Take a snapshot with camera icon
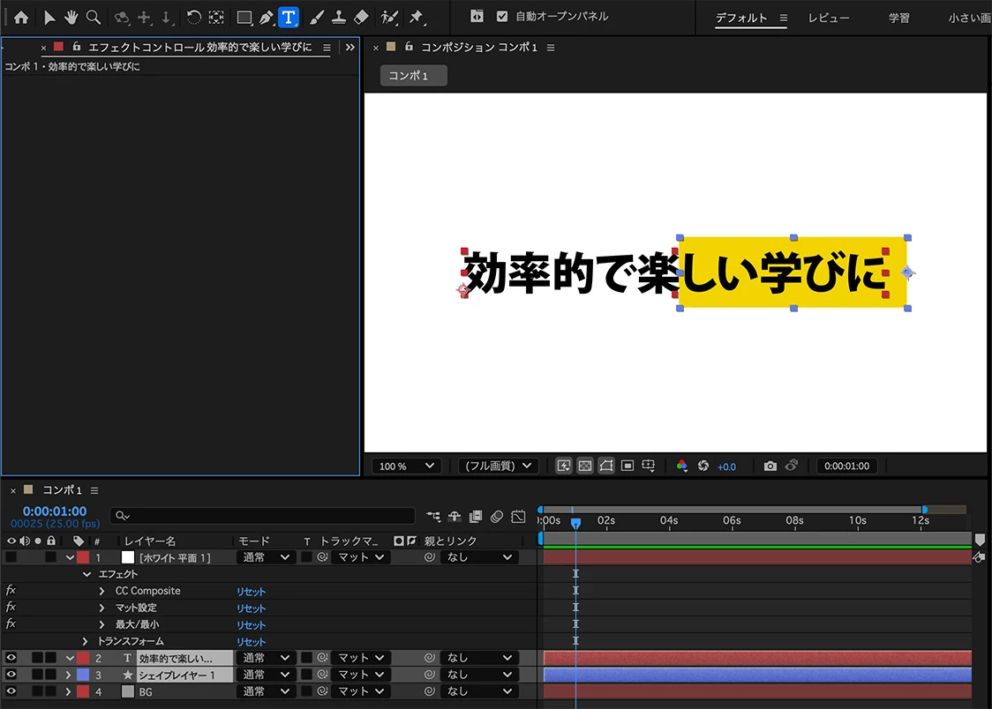Screen dimensions: 992x709 (770, 466)
